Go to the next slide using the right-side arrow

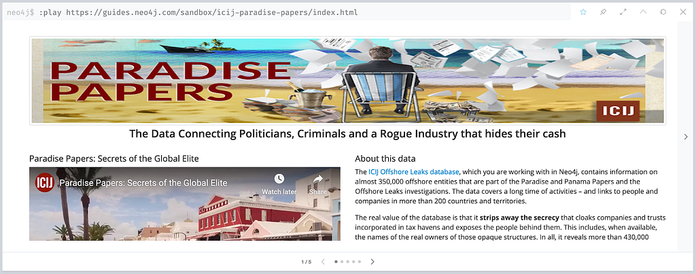point(686,137)
